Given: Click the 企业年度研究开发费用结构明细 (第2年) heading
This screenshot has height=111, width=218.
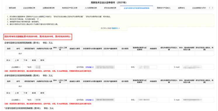Looking at the screenshot, I should click(22, 75).
